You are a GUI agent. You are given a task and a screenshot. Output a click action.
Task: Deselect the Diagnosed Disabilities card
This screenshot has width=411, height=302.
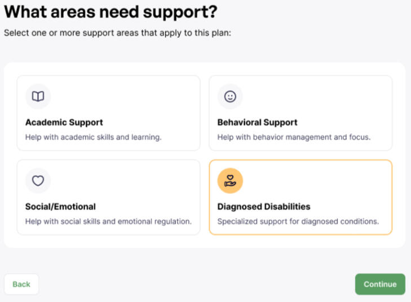click(300, 197)
